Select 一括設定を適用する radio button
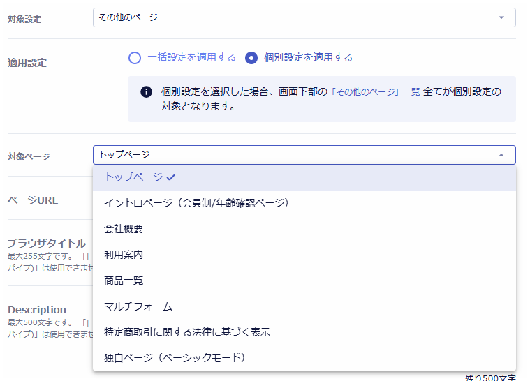 tap(135, 58)
